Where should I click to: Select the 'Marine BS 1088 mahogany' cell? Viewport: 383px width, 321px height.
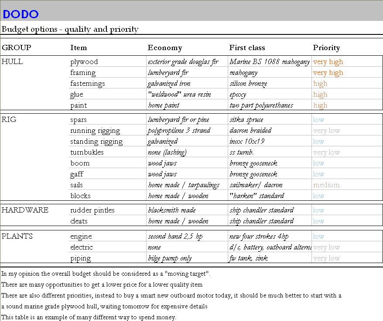click(269, 62)
